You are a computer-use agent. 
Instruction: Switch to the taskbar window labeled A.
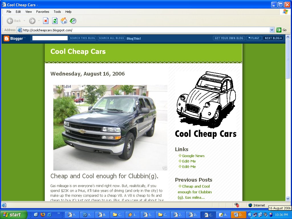coord(223,215)
